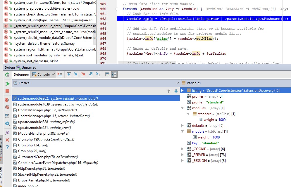291x187 pixels.
Task: Select system_check_directory in Structure list
Action: (50, 14)
